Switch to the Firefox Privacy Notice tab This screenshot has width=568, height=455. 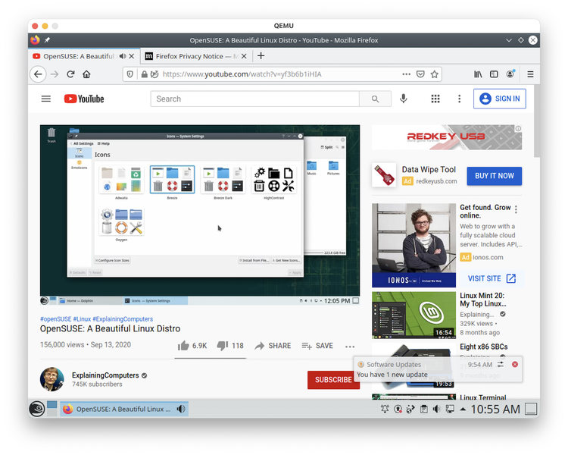tap(196, 56)
